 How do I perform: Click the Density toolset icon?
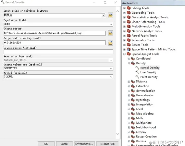(x=133, y=63)
